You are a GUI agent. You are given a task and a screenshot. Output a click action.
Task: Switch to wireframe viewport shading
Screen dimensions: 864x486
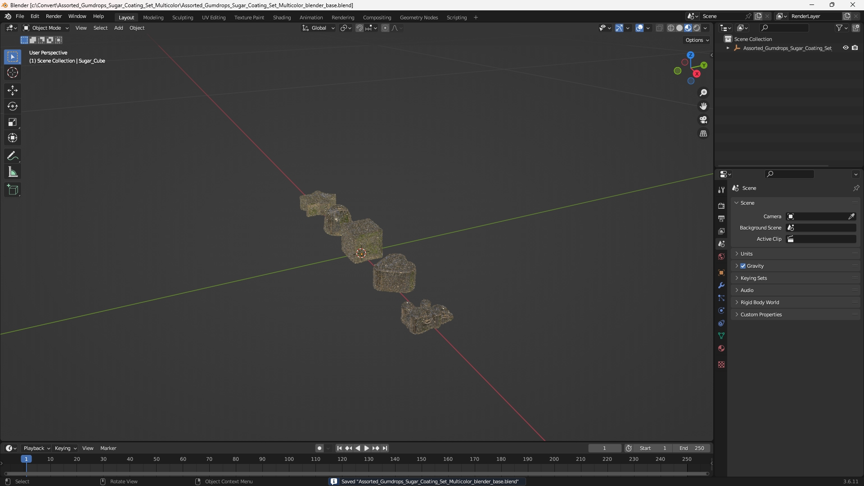pyautogui.click(x=670, y=28)
